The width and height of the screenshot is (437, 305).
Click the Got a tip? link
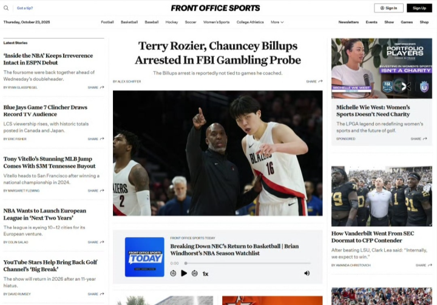click(x=25, y=8)
